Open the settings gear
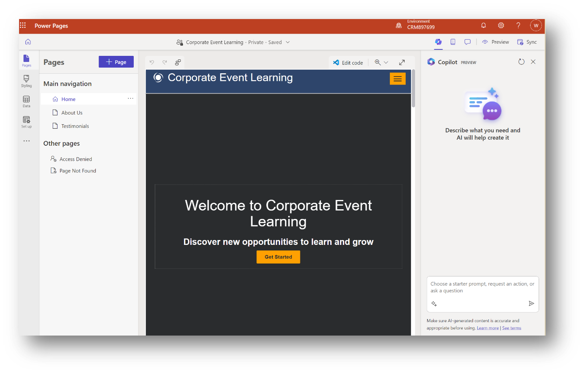The width and height of the screenshot is (584, 374). pyautogui.click(x=501, y=25)
